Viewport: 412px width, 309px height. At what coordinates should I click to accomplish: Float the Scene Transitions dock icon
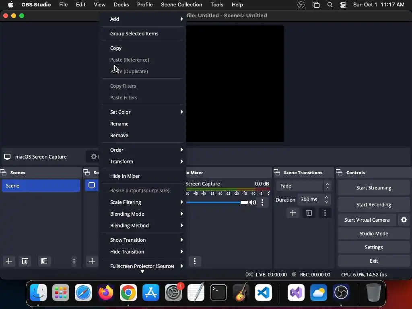(277, 172)
